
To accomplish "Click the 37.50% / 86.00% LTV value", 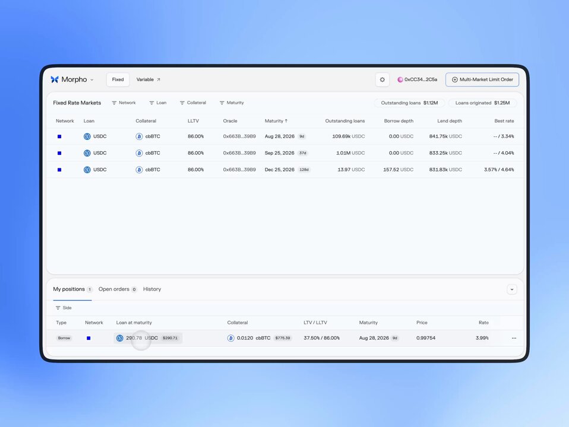I will pos(321,338).
